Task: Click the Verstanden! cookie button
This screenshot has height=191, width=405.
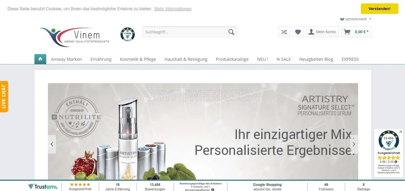Action: 380,9
